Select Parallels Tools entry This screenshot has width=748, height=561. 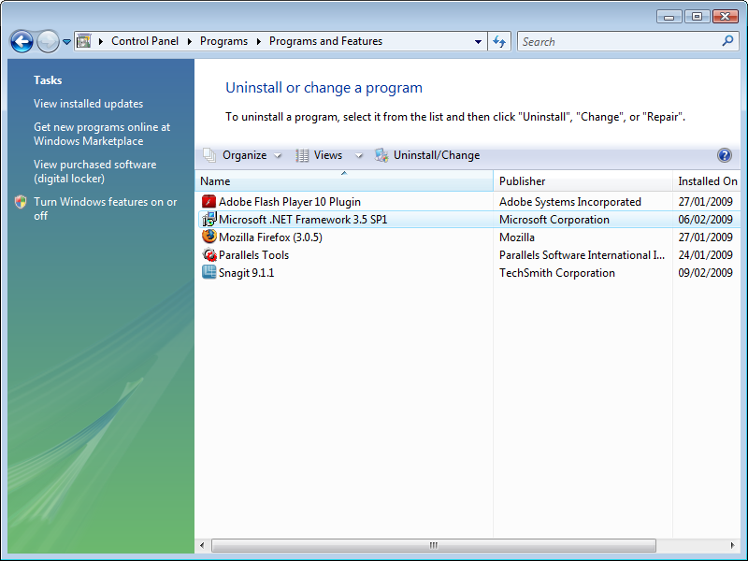pyautogui.click(x=253, y=255)
